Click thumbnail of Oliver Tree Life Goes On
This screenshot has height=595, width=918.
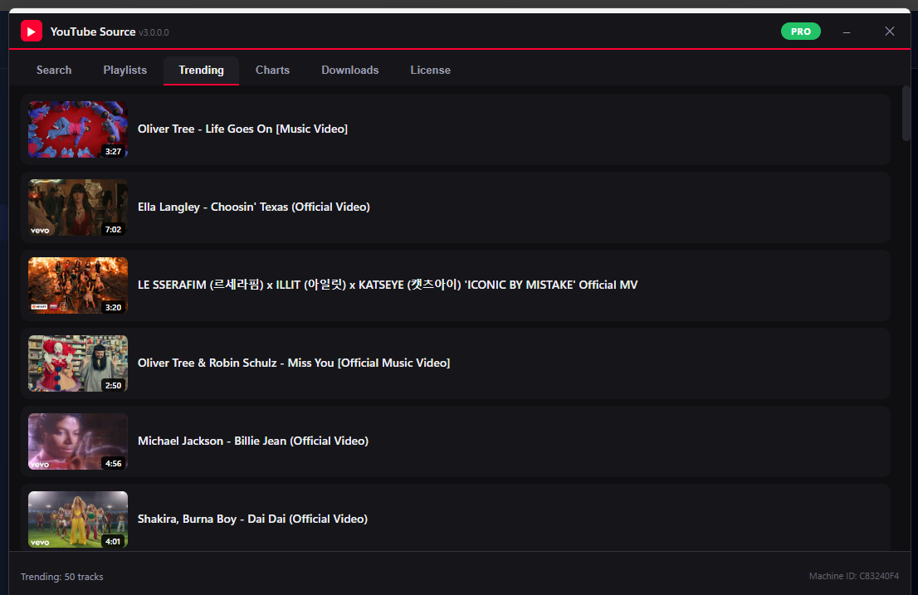click(78, 129)
